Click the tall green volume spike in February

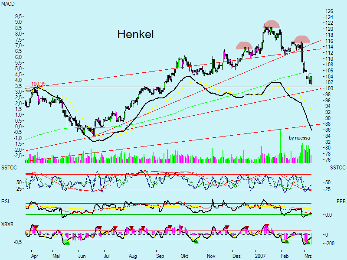(281, 146)
